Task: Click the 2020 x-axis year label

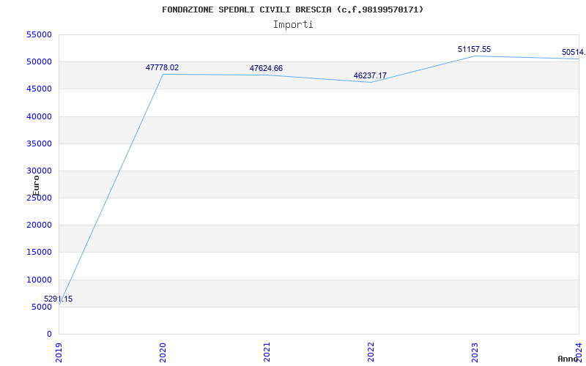Action: pos(163,352)
